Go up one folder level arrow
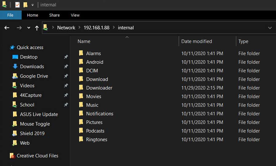Screen dimensions: 276x166 tap(36, 28)
